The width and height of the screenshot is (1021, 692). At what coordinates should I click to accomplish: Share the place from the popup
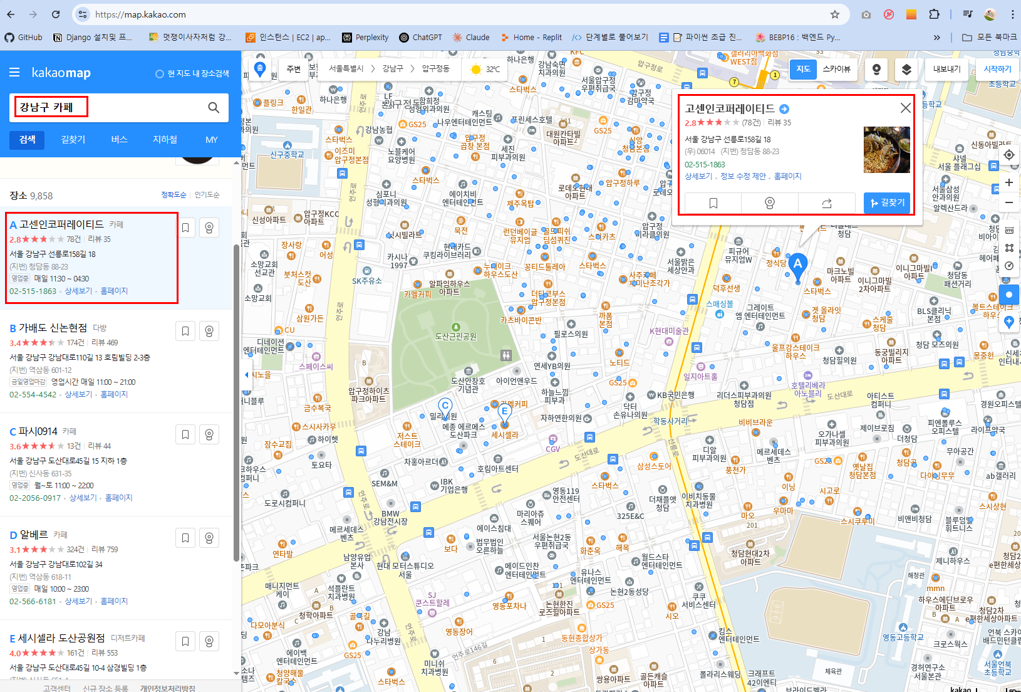[827, 203]
